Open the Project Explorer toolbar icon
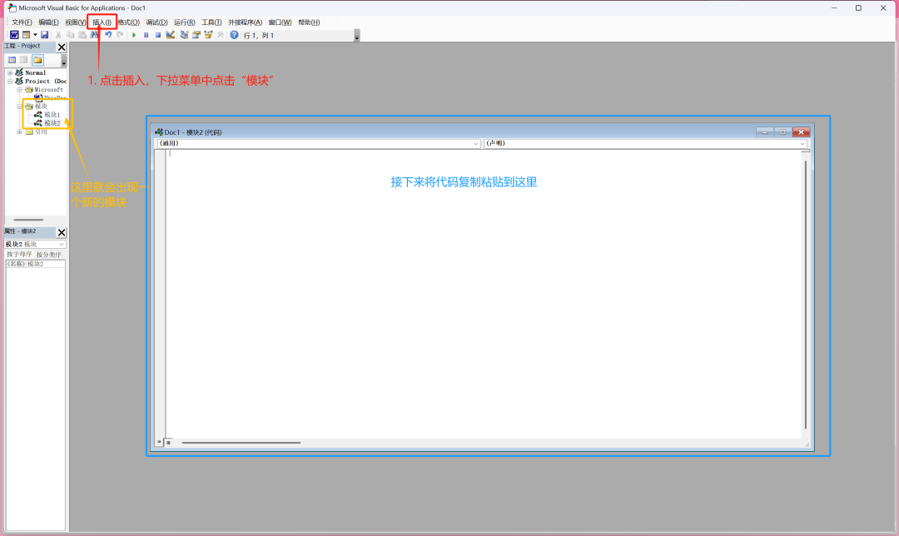 (x=184, y=35)
